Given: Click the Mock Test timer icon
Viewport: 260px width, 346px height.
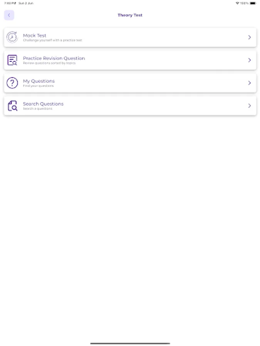Looking at the screenshot, I should (12, 37).
